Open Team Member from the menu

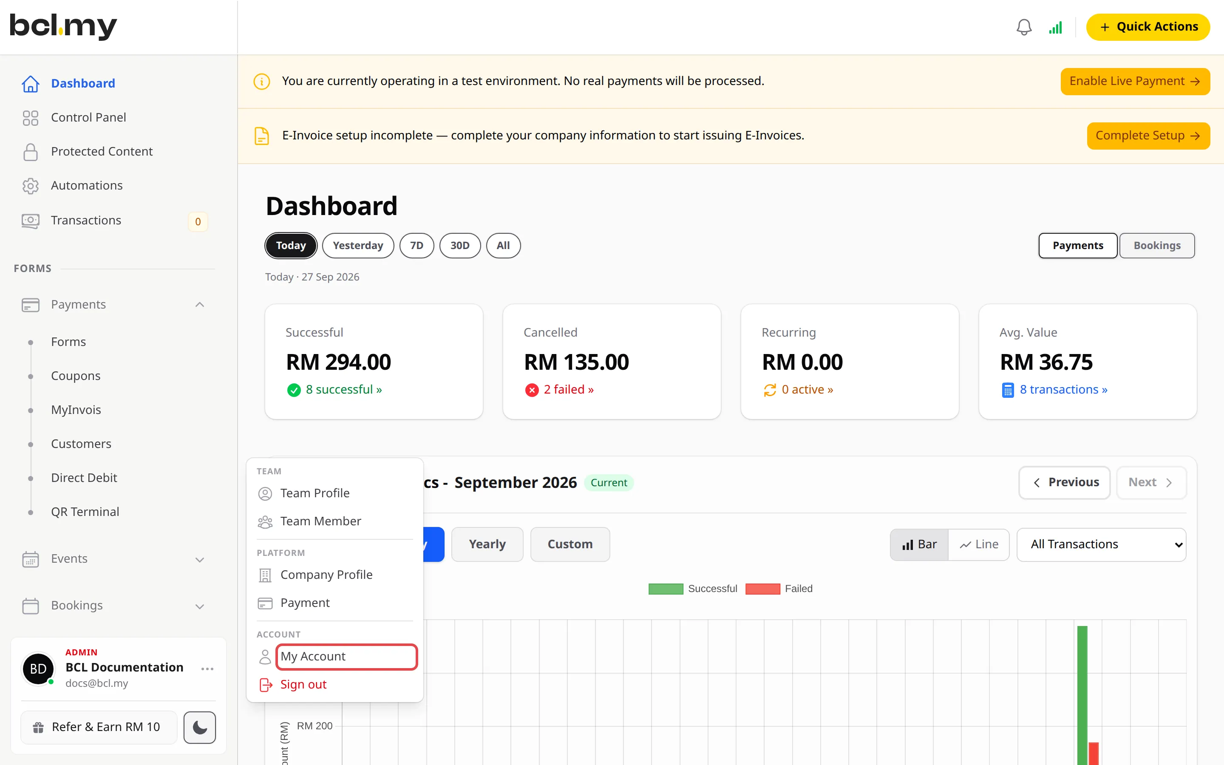[334, 521]
